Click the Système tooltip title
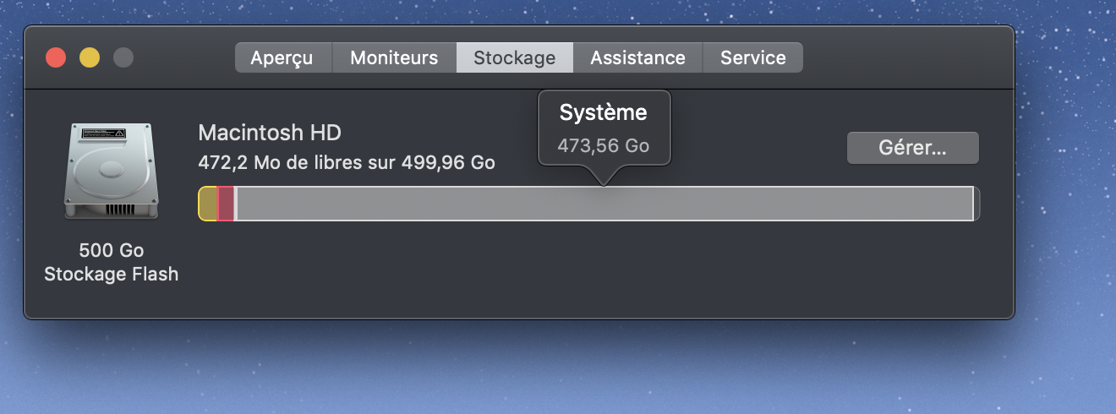 (x=603, y=112)
